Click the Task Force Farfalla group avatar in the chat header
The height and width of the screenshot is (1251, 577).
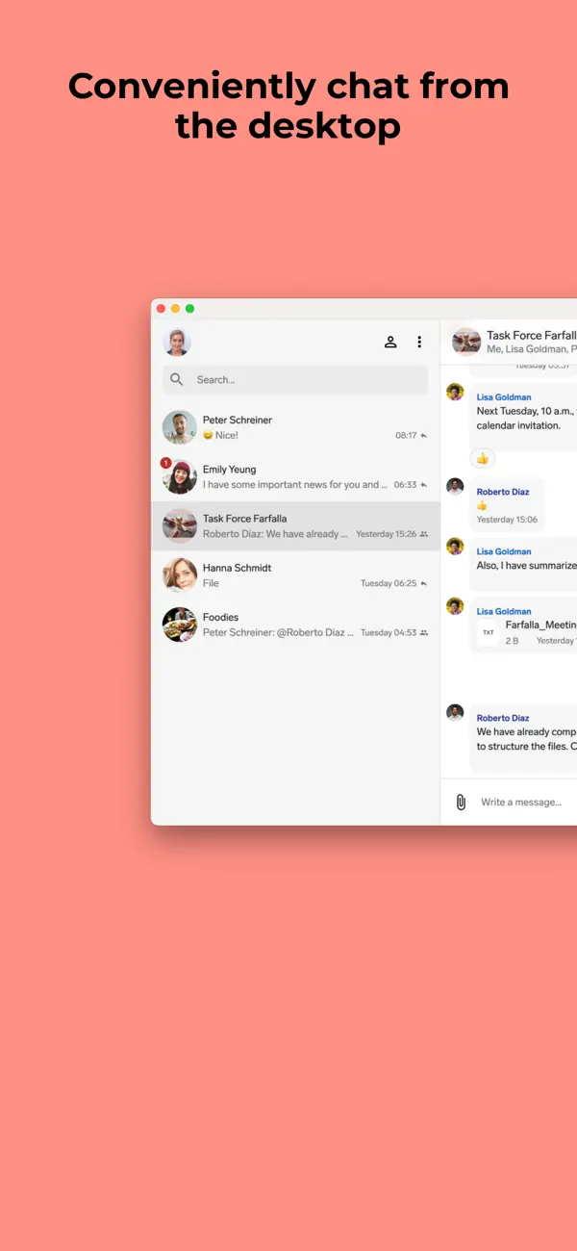(x=466, y=342)
